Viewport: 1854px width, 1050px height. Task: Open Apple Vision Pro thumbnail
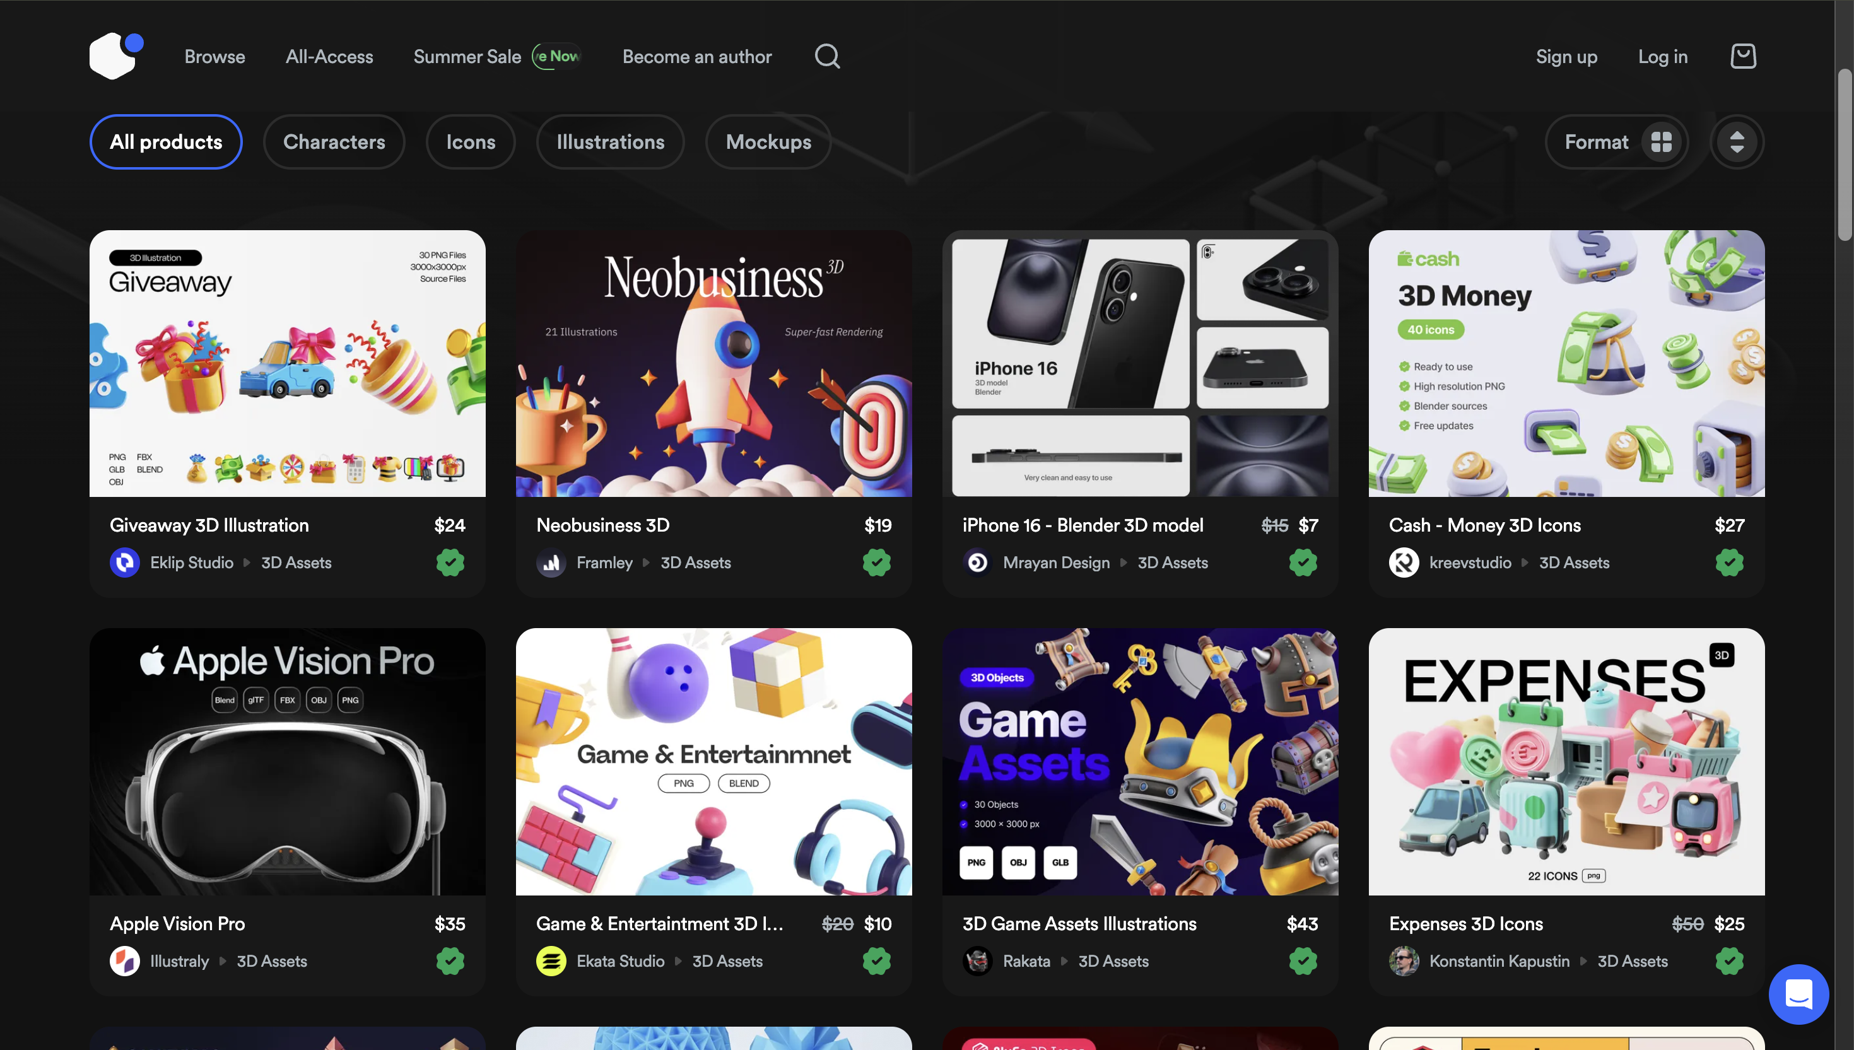[287, 762]
